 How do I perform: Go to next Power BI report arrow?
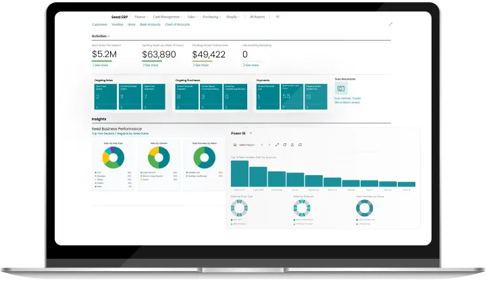coord(269,145)
